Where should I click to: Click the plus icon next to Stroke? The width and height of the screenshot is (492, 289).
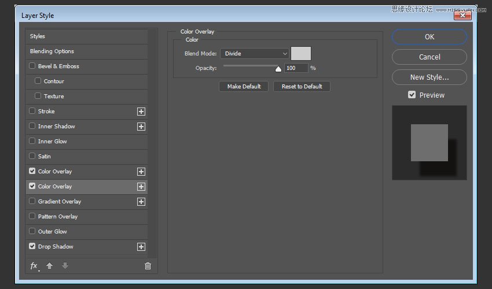pos(141,112)
